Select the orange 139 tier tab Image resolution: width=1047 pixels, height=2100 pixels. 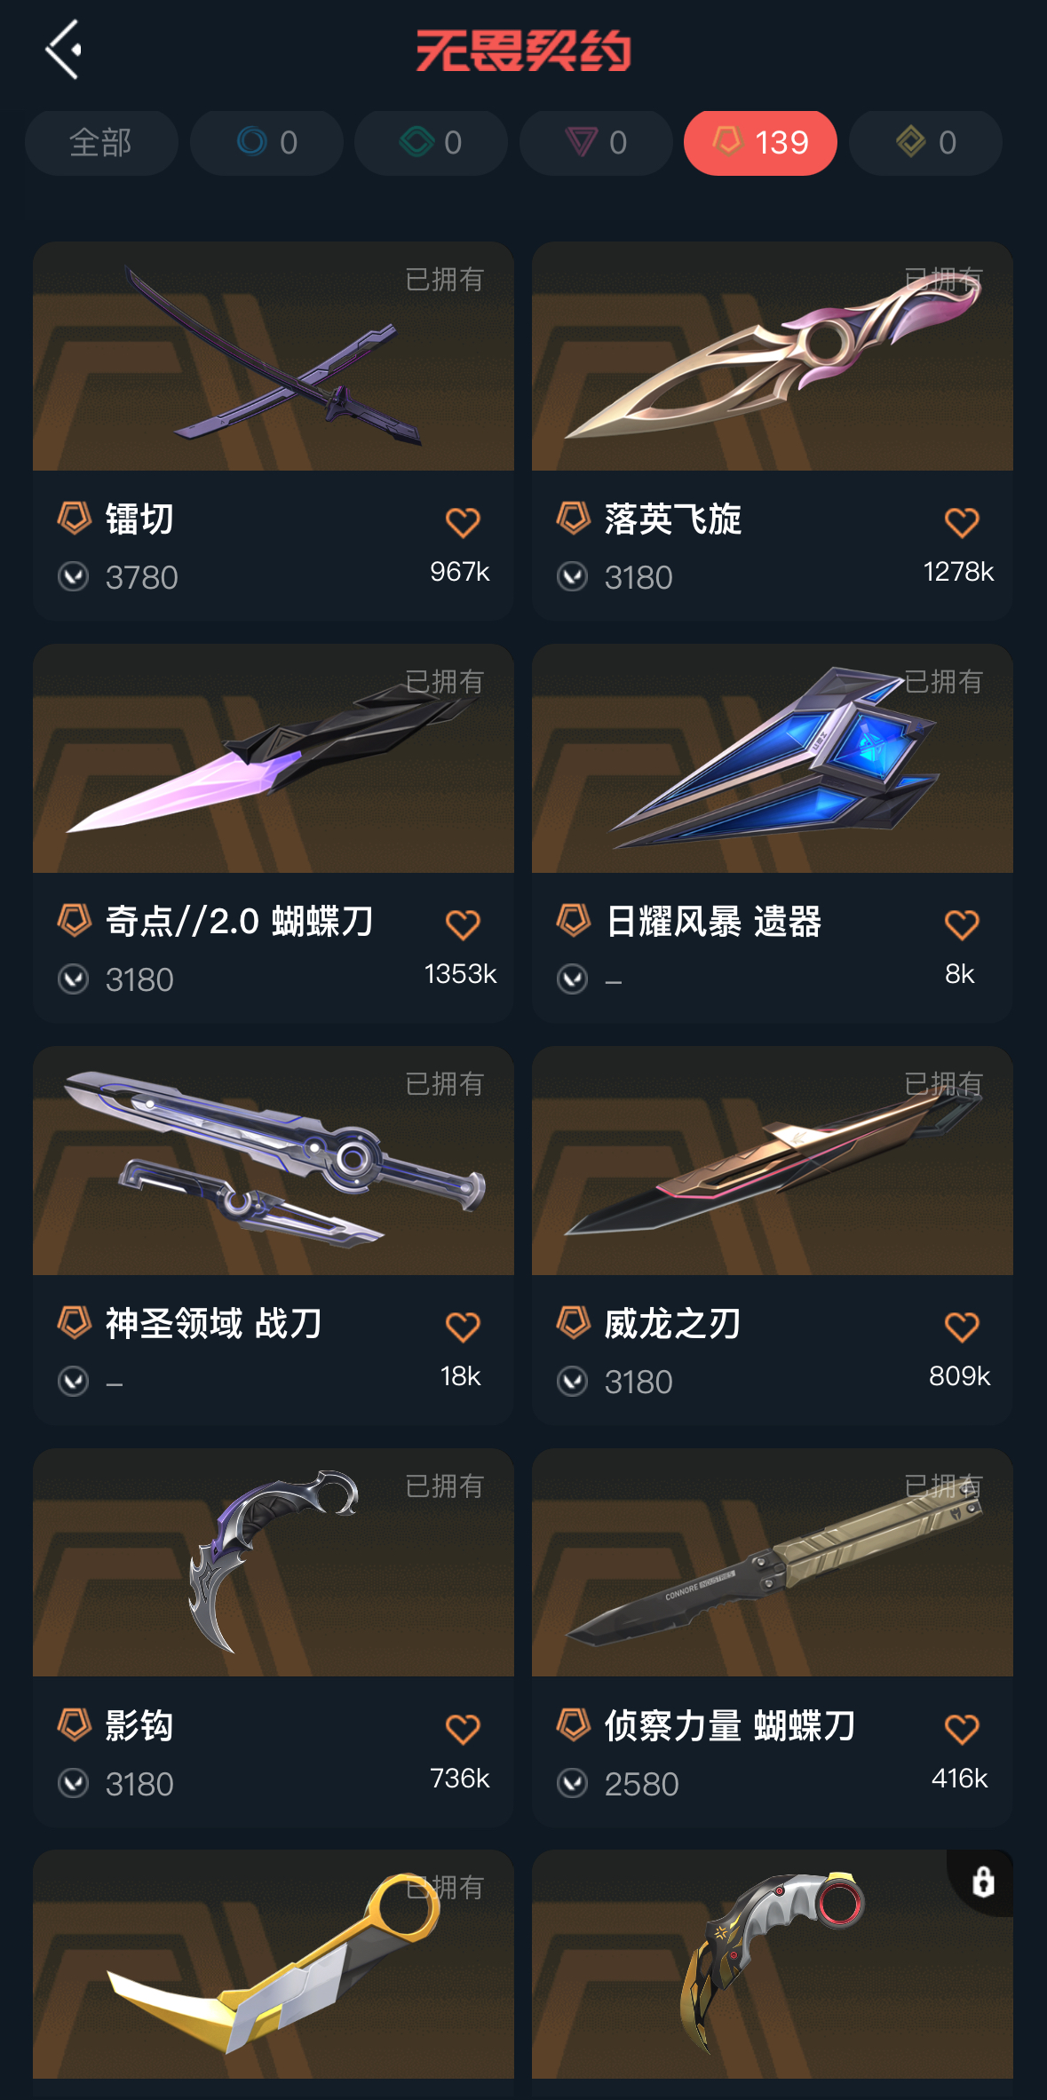(760, 143)
